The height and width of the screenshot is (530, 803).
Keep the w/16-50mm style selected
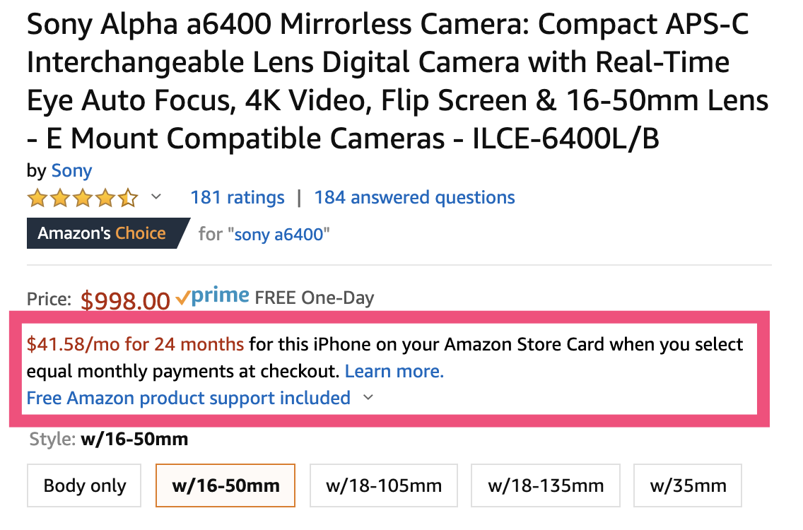[x=225, y=485]
